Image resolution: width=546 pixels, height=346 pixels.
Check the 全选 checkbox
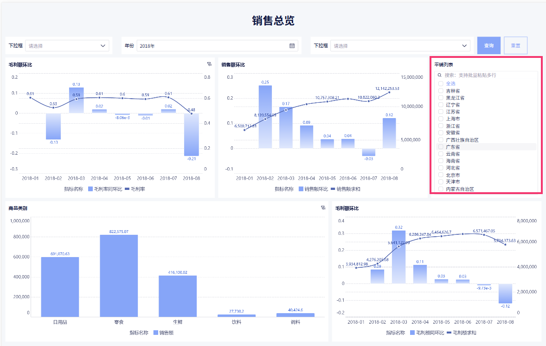(x=441, y=83)
